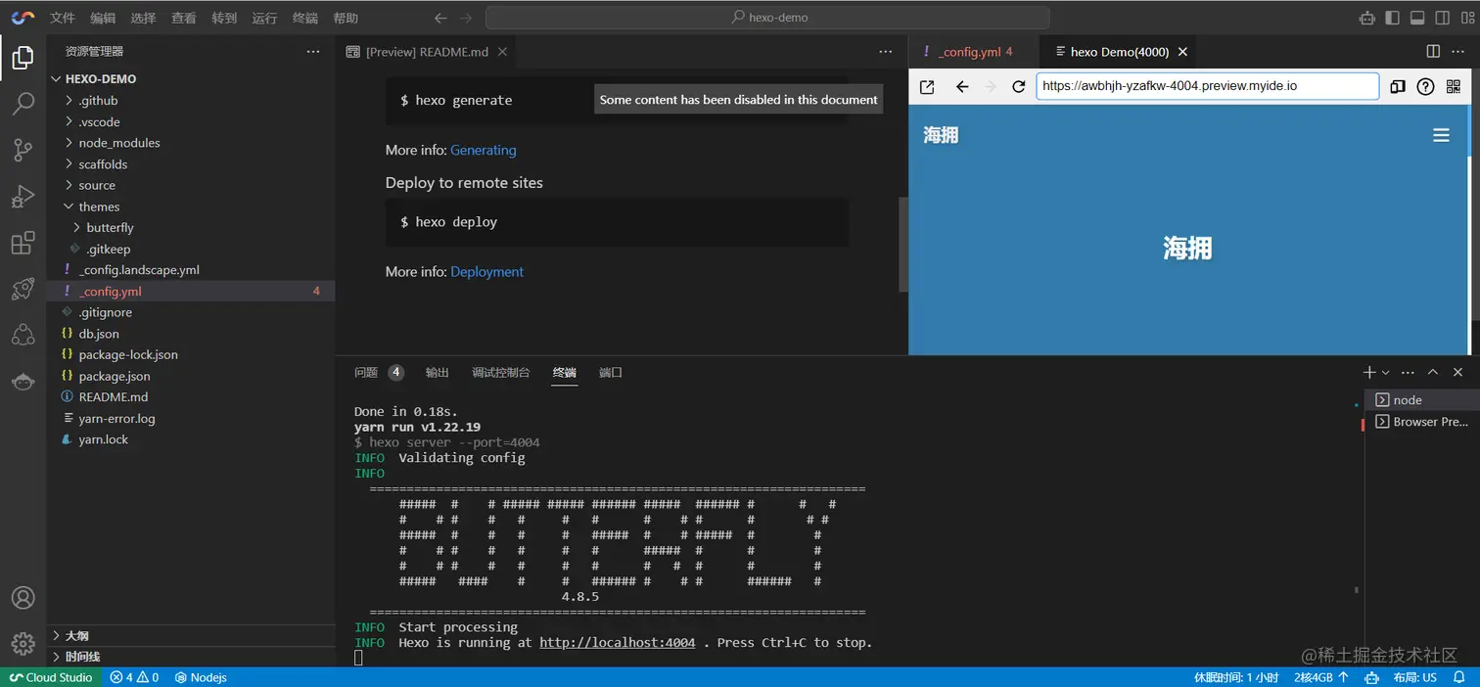Open the Accounts icon in activity bar
This screenshot has width=1480, height=687.
tap(23, 598)
